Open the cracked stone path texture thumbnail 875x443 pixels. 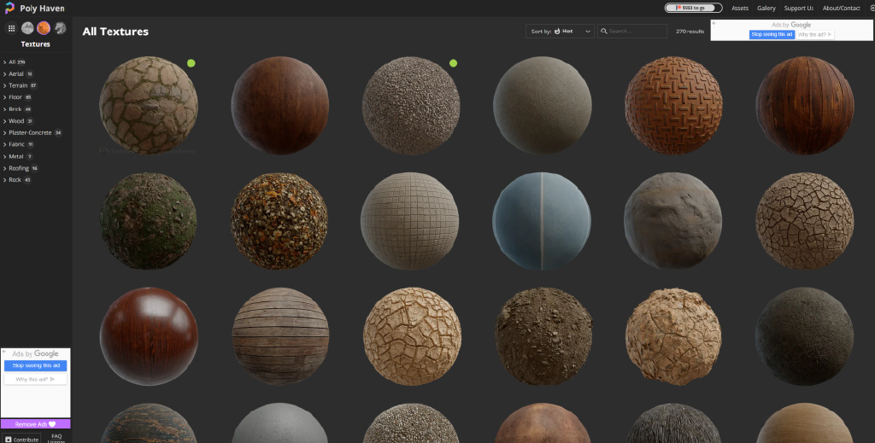tap(149, 105)
